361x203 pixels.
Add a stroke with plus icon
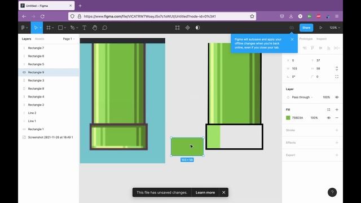pos(337,130)
